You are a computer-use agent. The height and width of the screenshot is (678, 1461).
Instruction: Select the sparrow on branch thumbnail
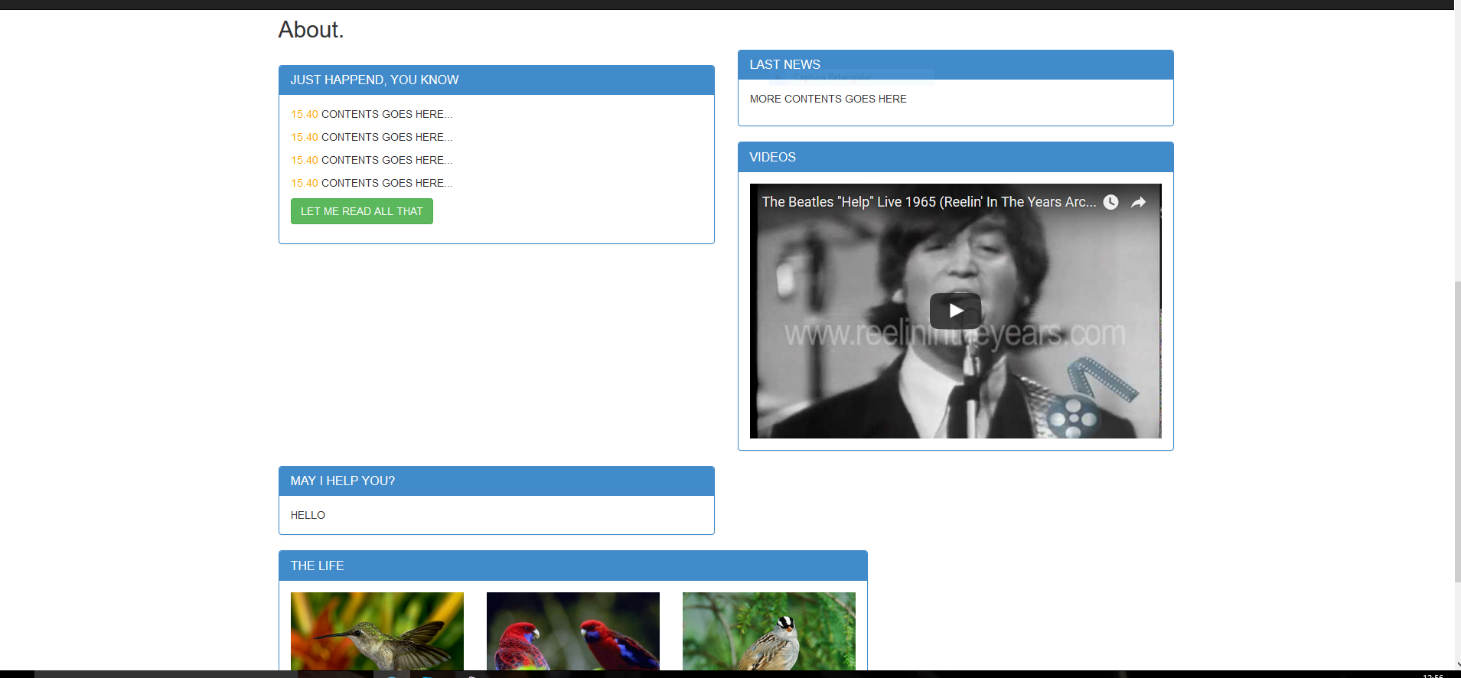click(769, 631)
